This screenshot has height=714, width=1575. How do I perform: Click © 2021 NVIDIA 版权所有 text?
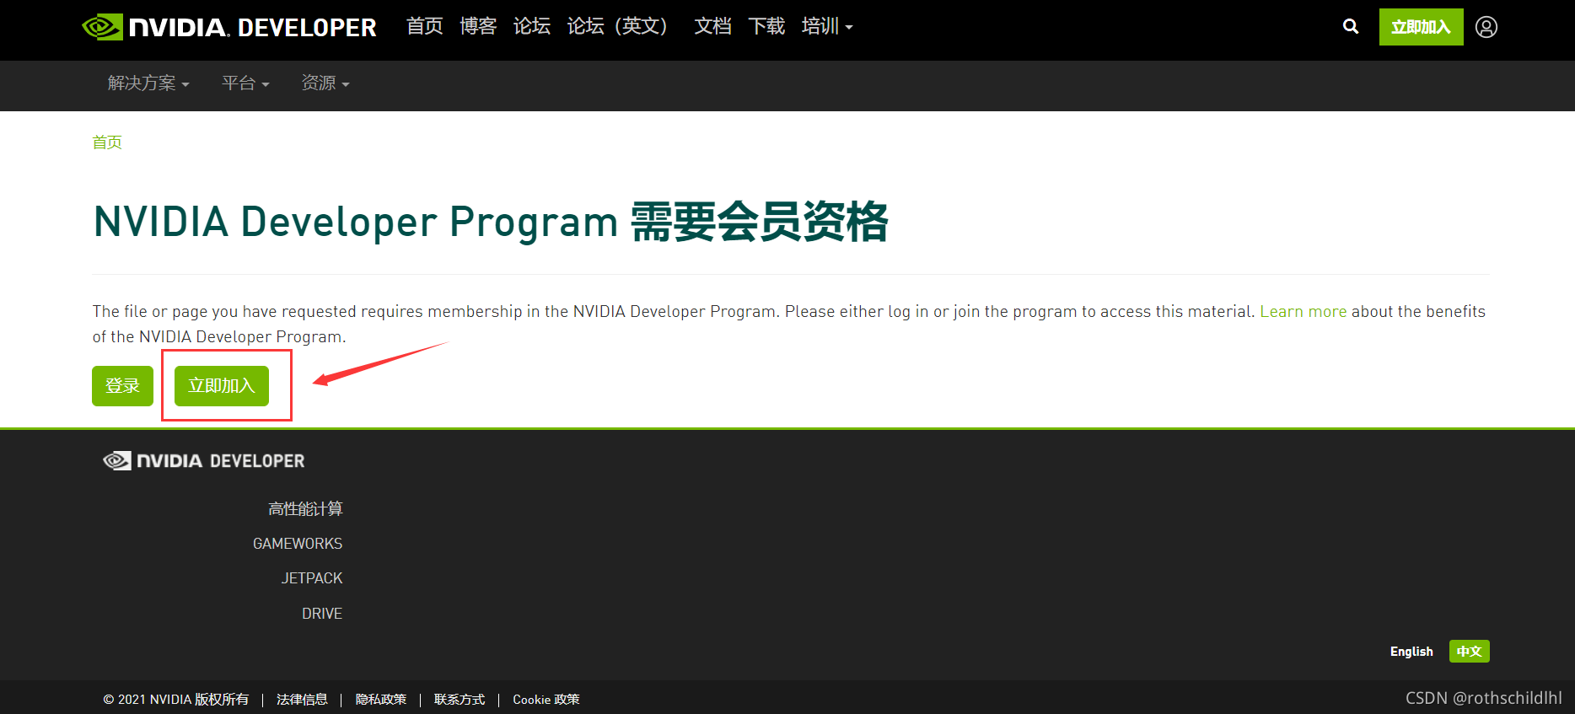[176, 700]
